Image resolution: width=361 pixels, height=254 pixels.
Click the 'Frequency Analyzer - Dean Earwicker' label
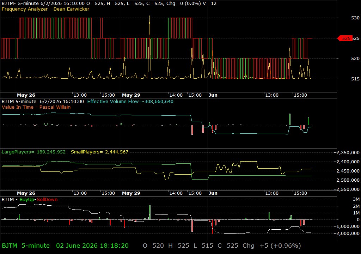(45, 9)
